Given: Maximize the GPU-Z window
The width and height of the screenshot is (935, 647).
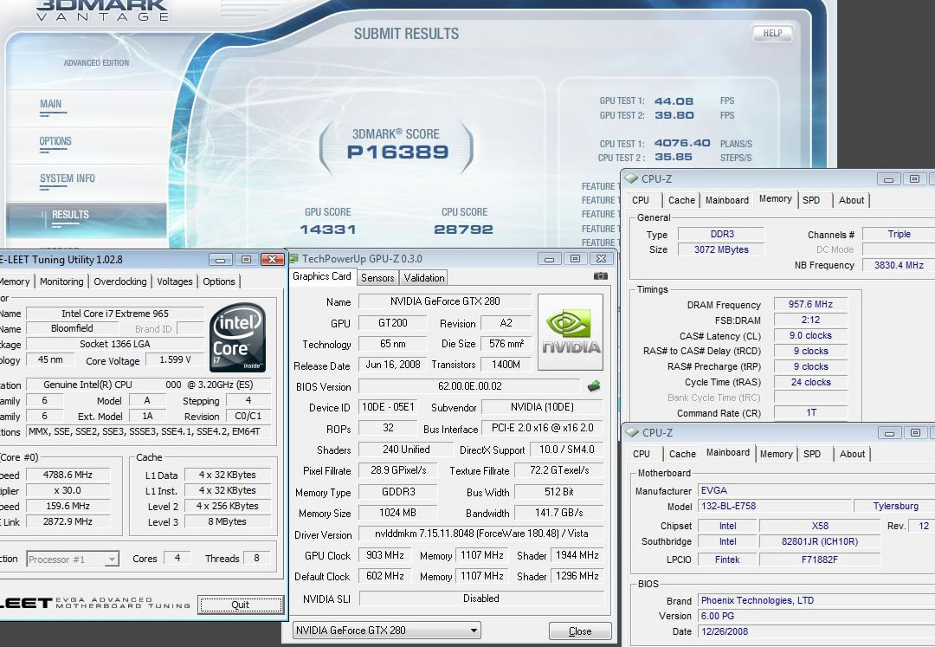Looking at the screenshot, I should pyautogui.click(x=575, y=259).
